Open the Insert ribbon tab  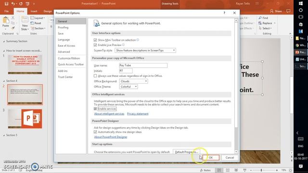(34, 11)
